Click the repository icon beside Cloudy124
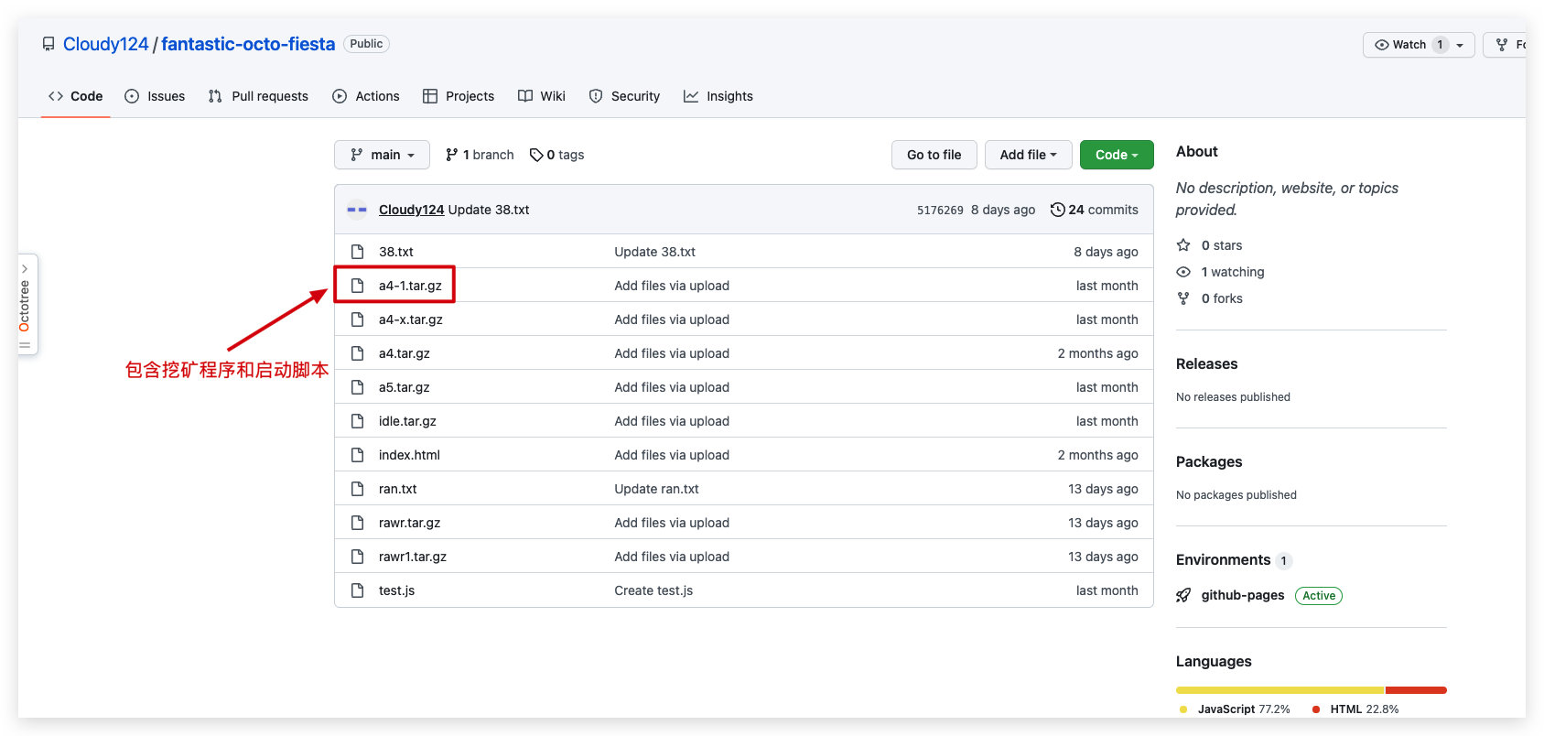 49,44
